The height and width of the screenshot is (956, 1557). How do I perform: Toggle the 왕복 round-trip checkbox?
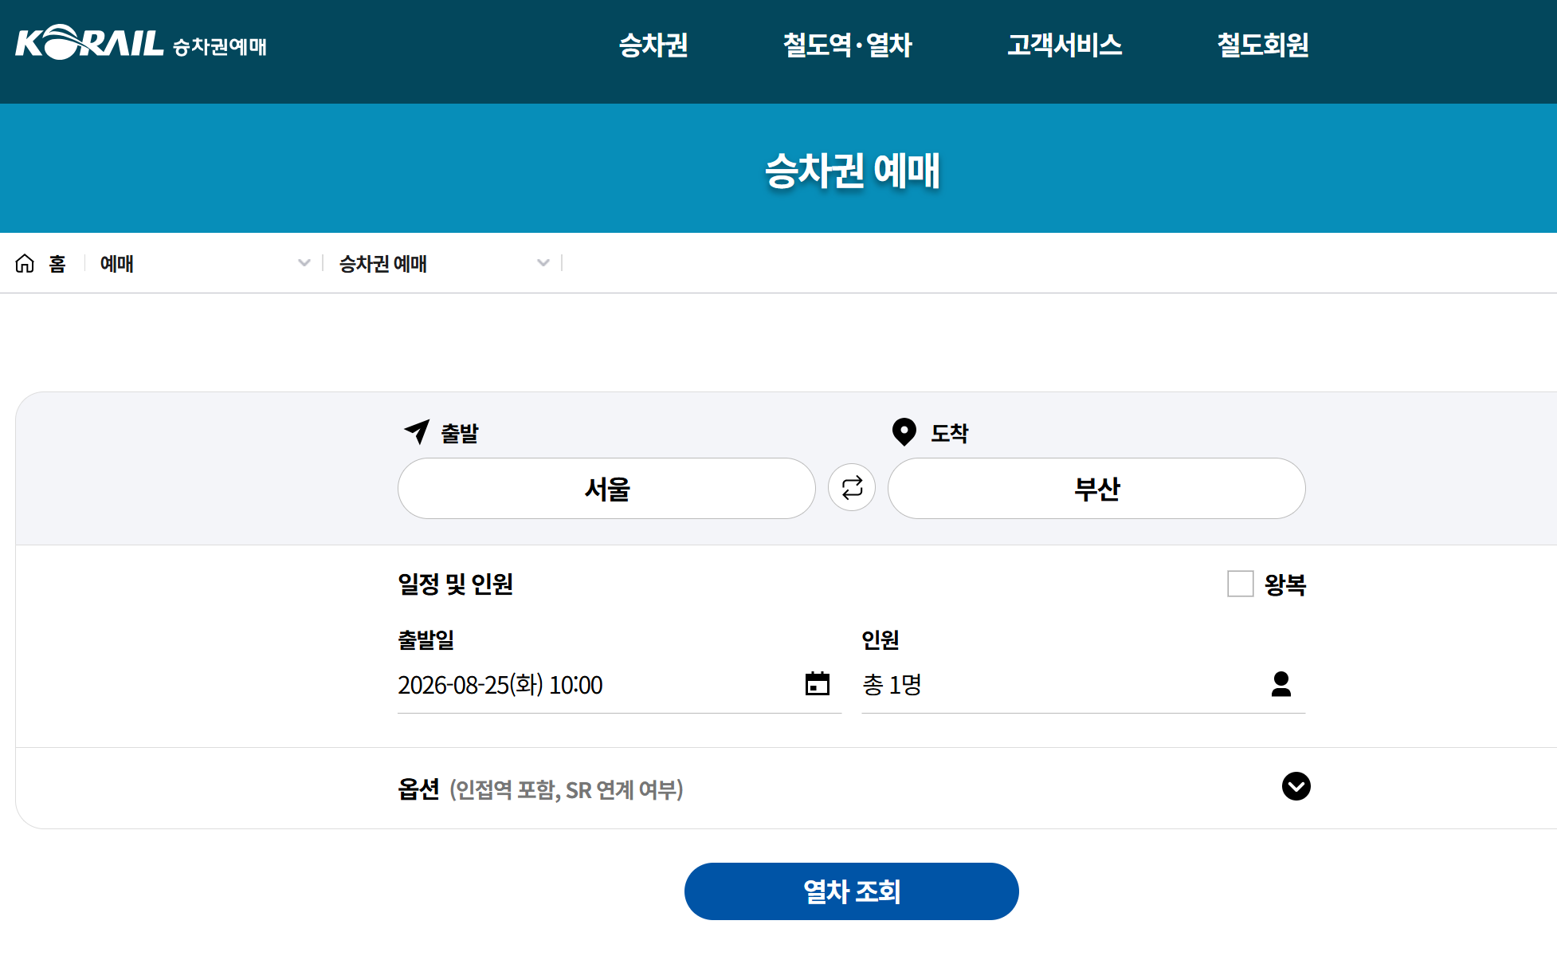1241,584
